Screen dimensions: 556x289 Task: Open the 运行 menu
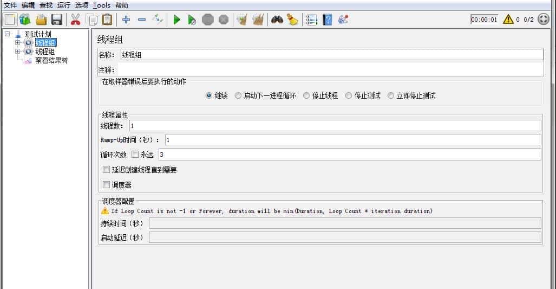coord(64,5)
